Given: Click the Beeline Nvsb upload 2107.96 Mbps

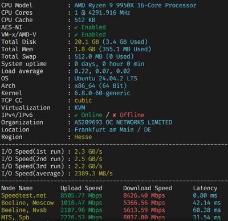Looking at the screenshot, I should pos(82,210).
